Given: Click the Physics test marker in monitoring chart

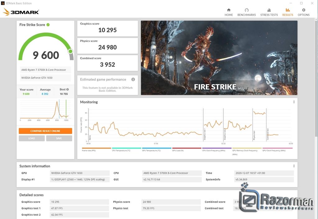Looking at the screenshot, I should click(254, 135).
